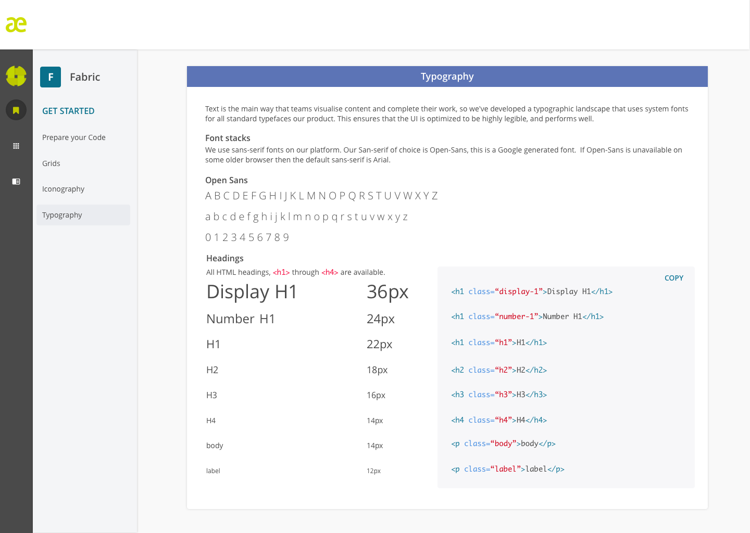The width and height of the screenshot is (750, 533).
Task: Click the Font stacks heading
Action: point(228,138)
